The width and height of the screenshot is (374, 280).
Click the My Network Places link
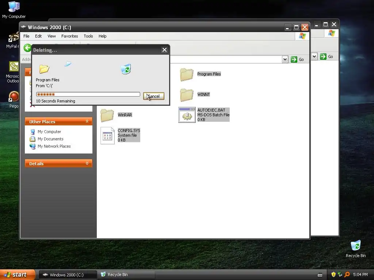pyautogui.click(x=54, y=147)
